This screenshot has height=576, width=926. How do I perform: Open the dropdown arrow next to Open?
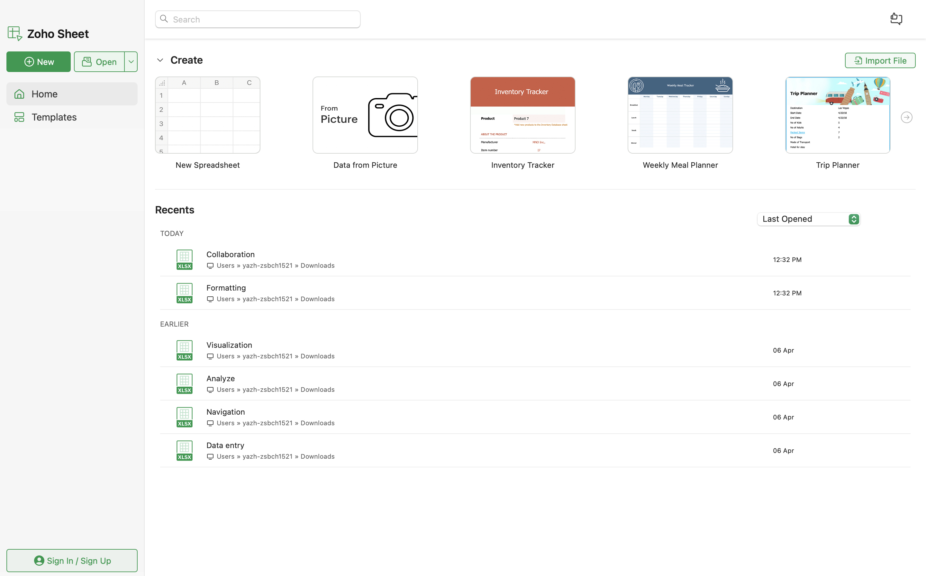coord(131,62)
